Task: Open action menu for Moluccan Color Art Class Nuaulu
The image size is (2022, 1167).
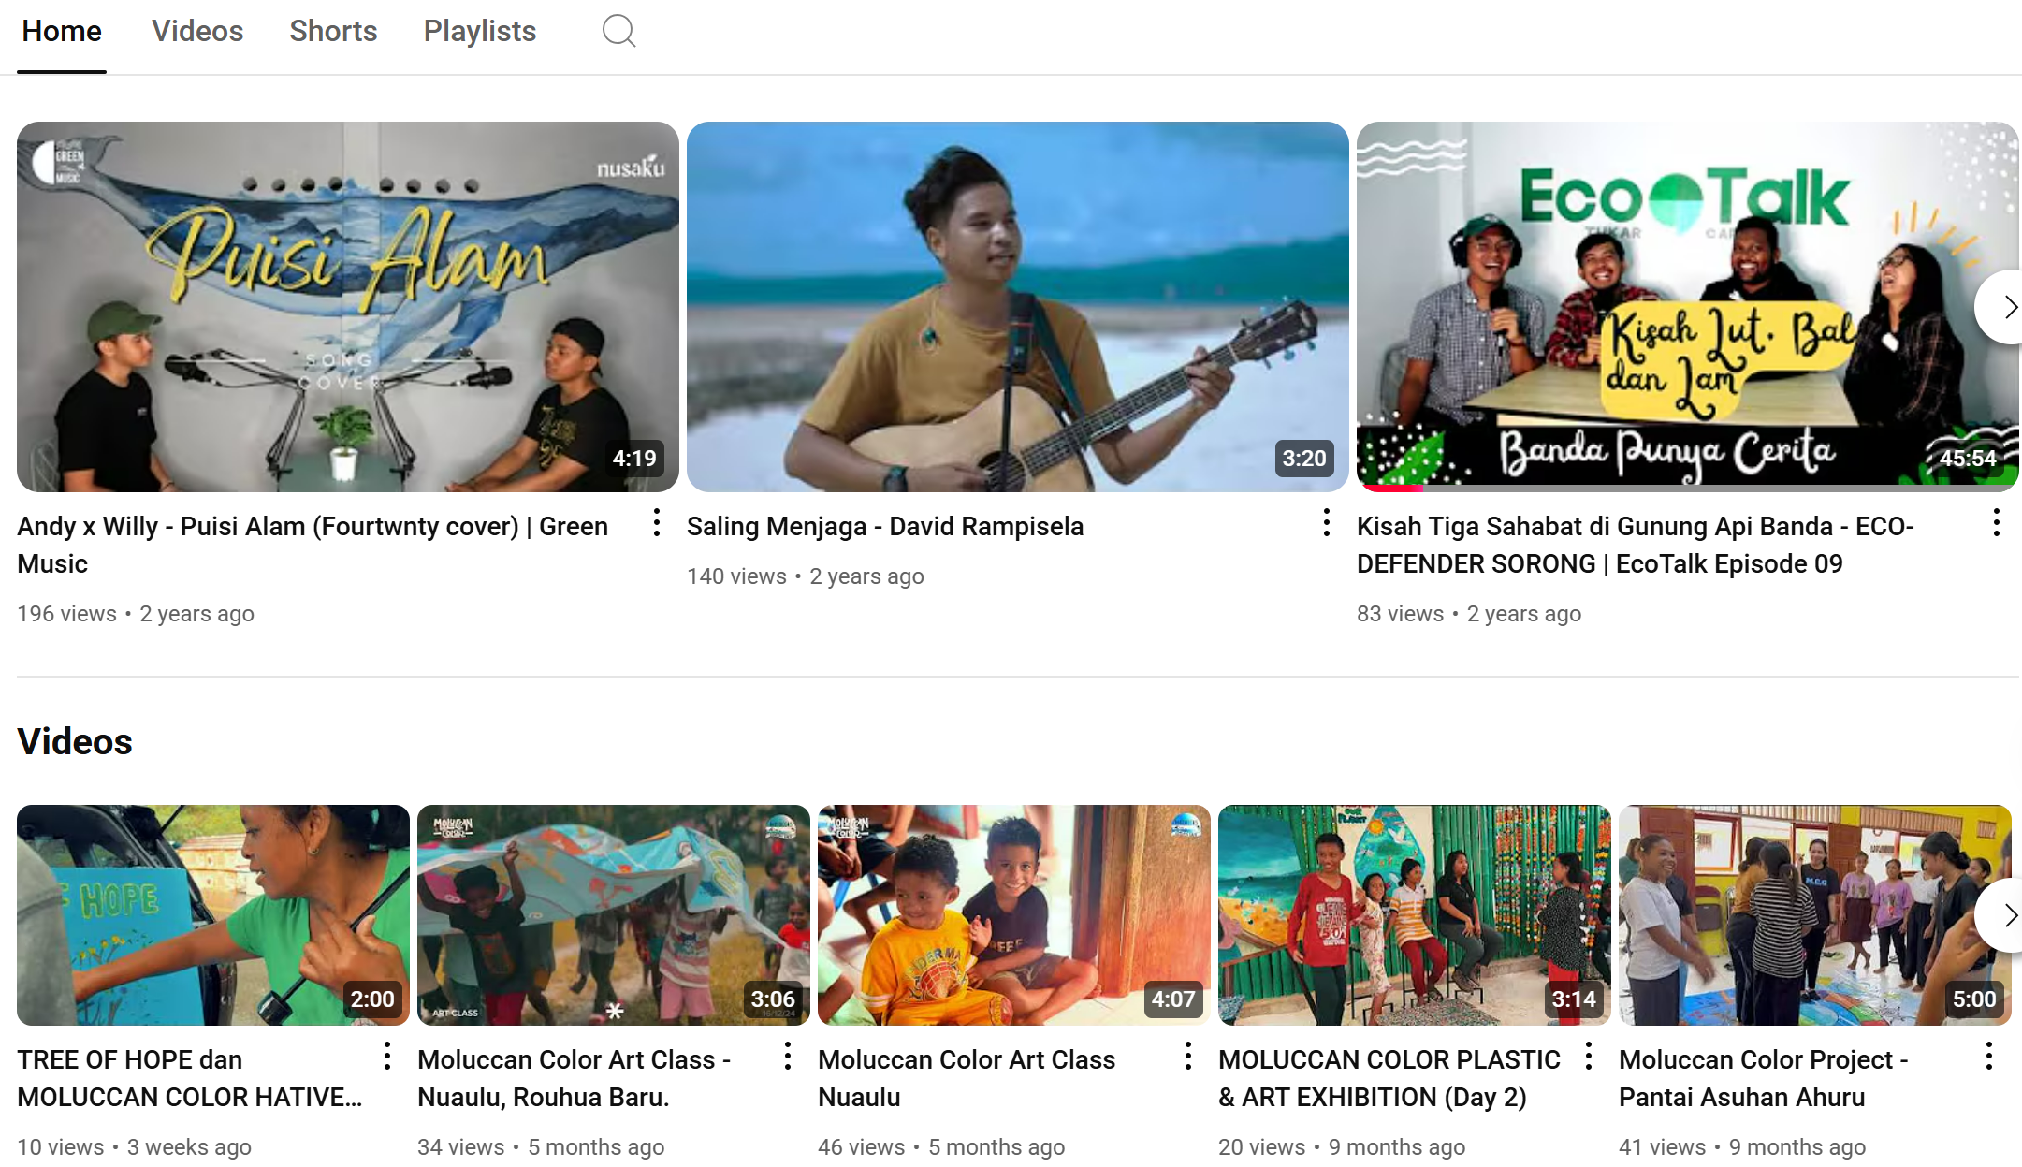Action: click(1187, 1057)
